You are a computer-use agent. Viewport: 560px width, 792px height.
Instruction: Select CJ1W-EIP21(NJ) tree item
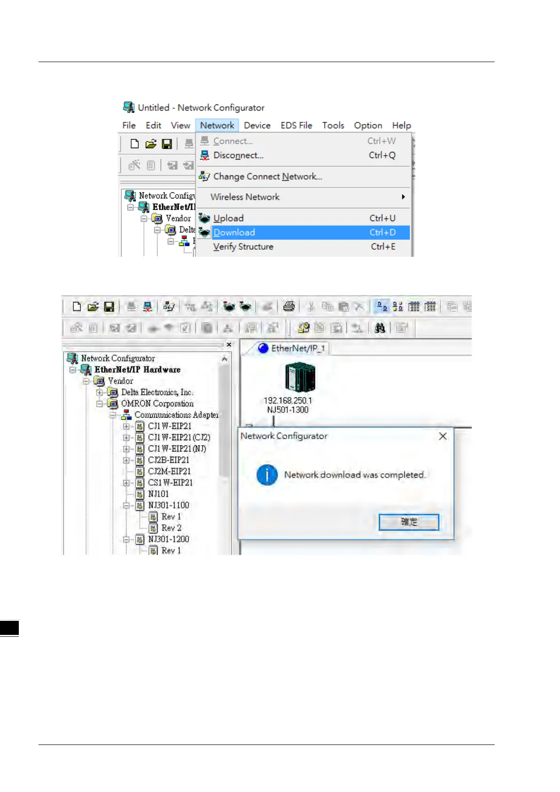pos(177,449)
